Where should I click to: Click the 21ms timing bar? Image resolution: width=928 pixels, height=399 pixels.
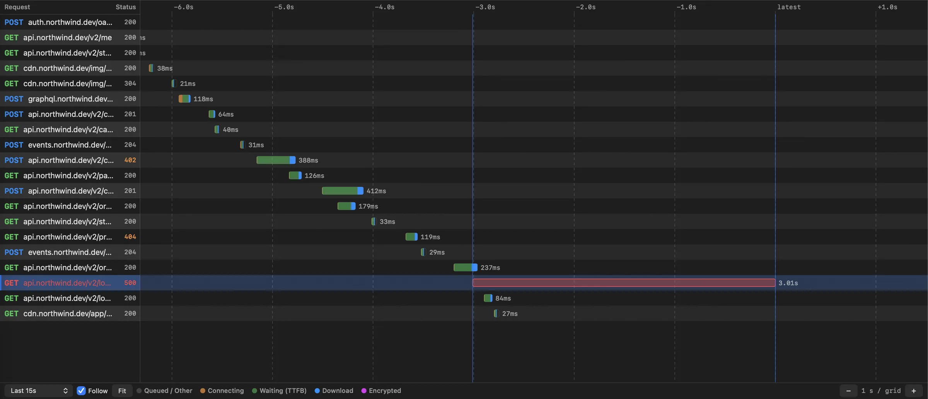174,83
